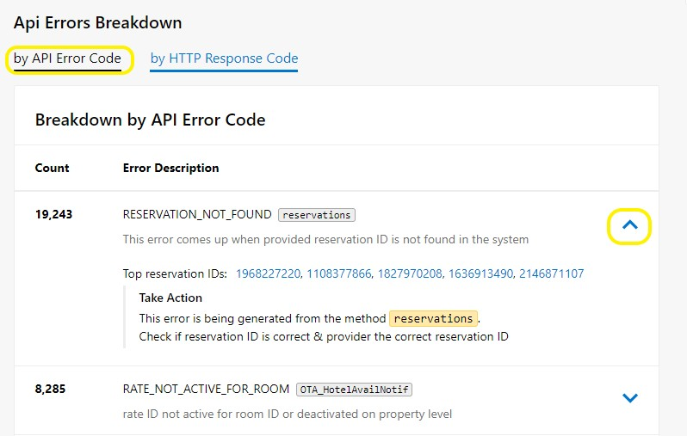Click the 8,285 error count

(50, 390)
